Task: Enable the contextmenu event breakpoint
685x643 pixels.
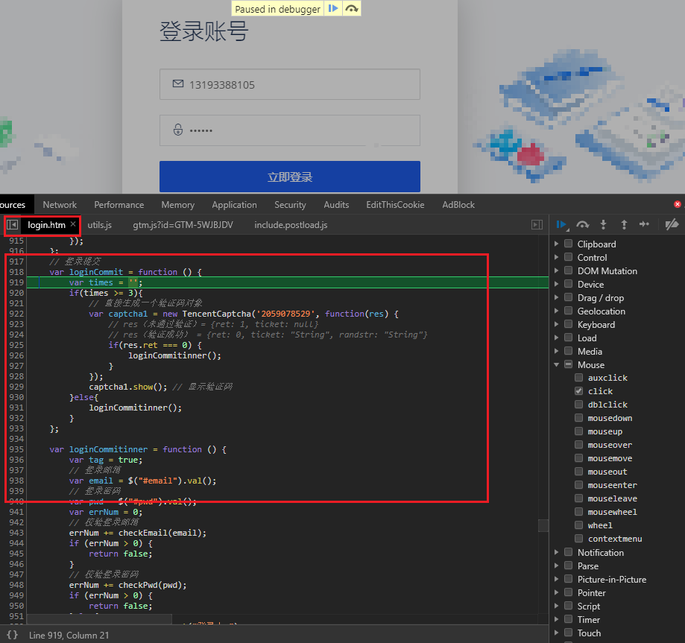Action: [x=579, y=538]
